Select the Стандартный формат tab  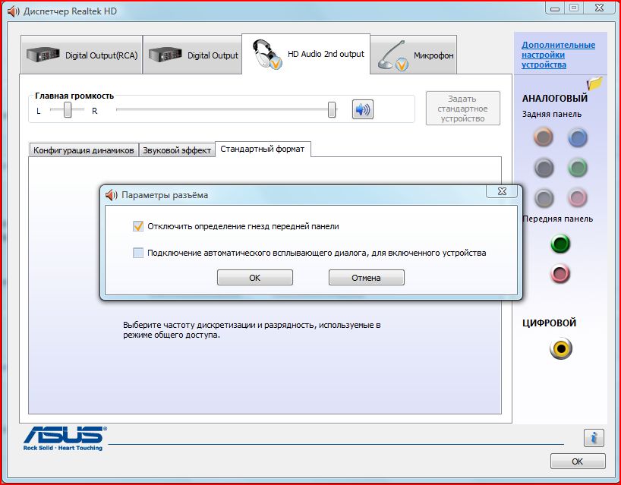pyautogui.click(x=263, y=149)
